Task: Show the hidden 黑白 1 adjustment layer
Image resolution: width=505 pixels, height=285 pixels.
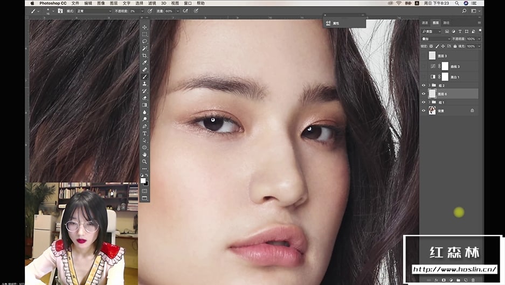Action: coord(424,77)
